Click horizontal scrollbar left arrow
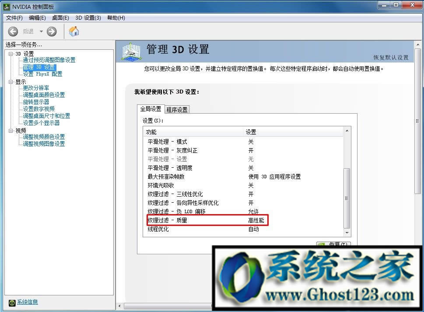This screenshot has width=424, height=312. [x=119, y=306]
